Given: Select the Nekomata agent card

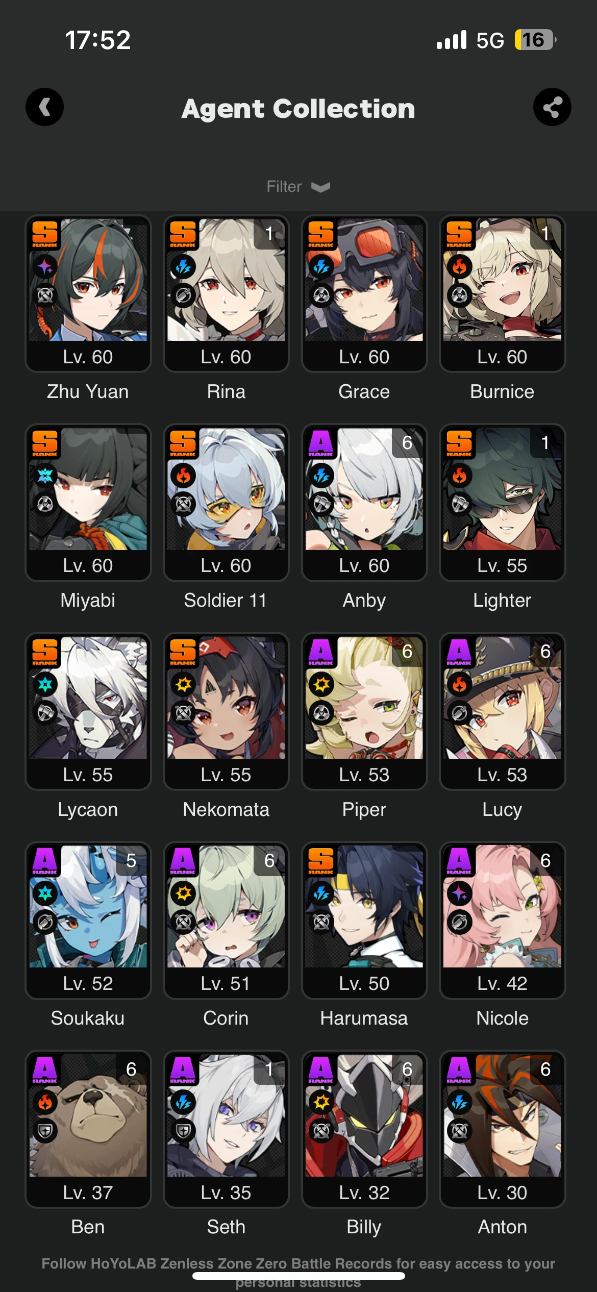Looking at the screenshot, I should [226, 711].
